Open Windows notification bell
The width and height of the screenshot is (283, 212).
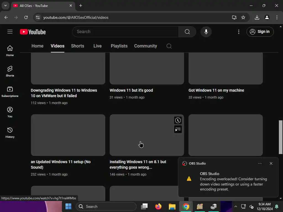click(276, 206)
